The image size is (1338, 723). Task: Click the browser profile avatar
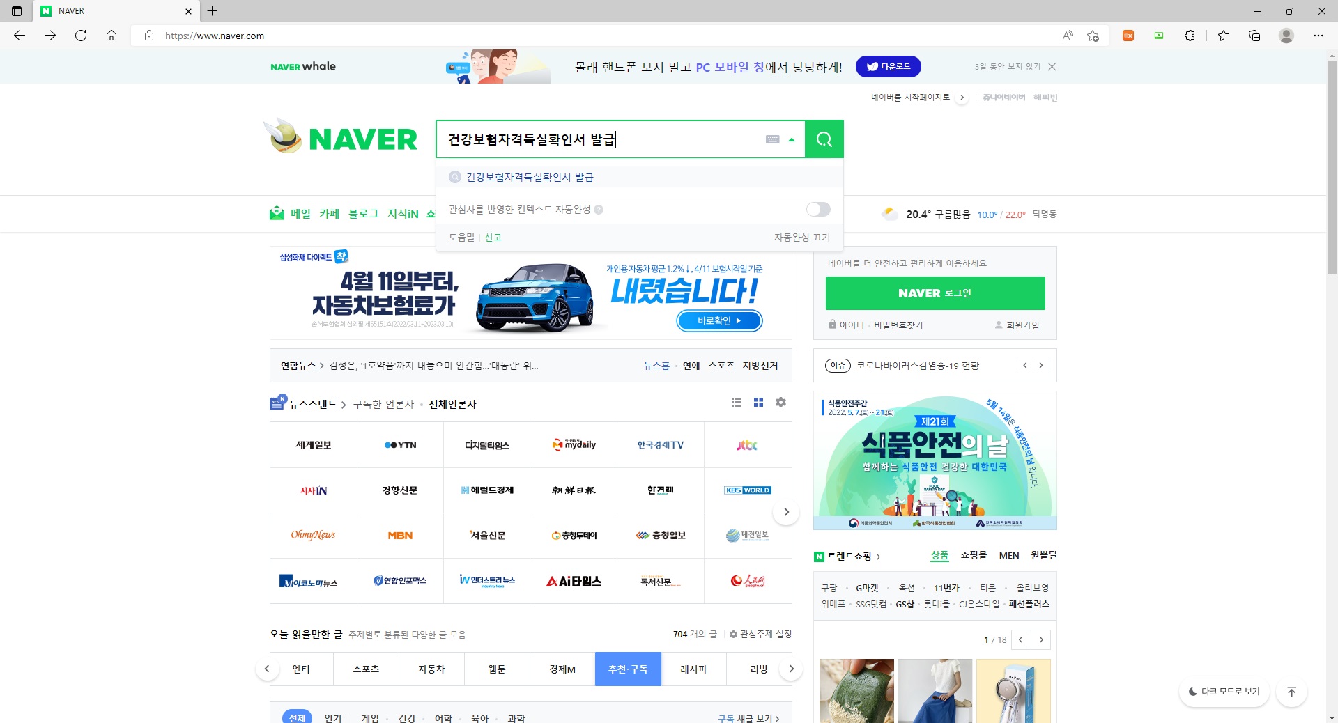click(1286, 36)
